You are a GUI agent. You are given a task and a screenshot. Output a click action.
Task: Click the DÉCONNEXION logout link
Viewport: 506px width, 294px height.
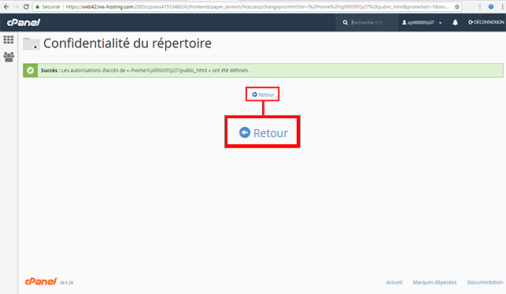tap(486, 22)
